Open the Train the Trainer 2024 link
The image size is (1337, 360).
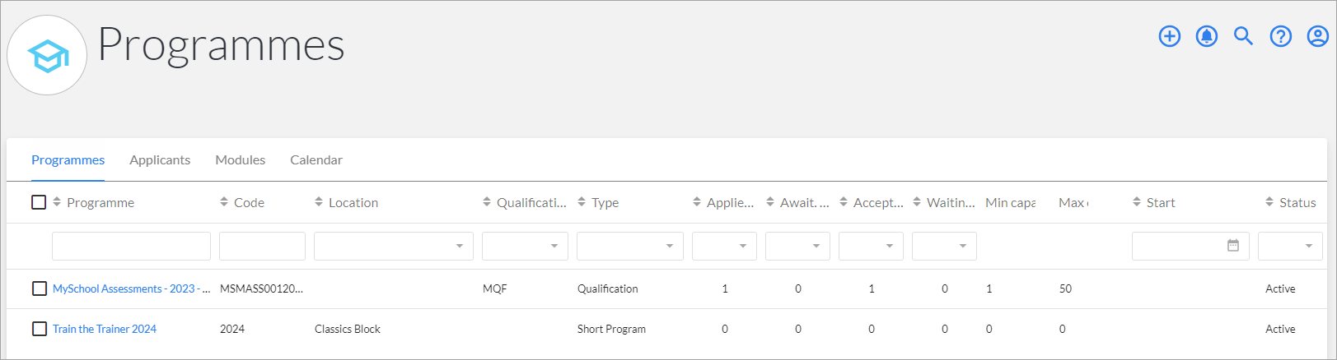click(105, 329)
